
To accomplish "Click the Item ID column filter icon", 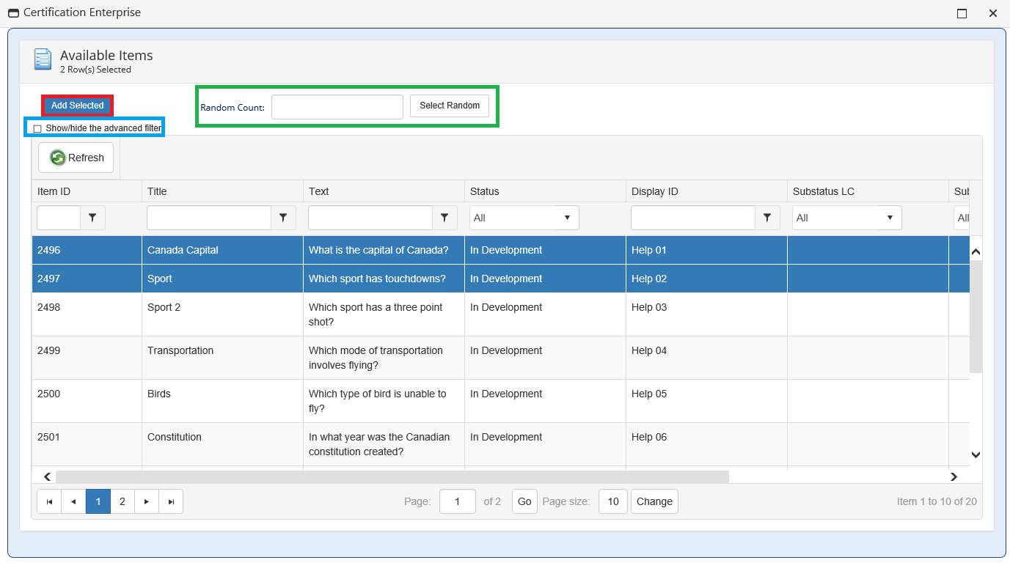I will (x=92, y=218).
